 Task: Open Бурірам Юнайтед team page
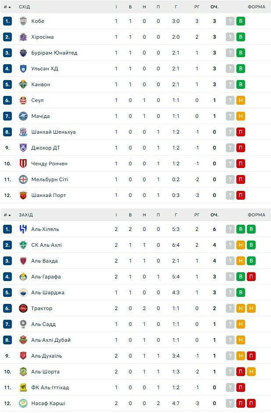pyautogui.click(x=54, y=53)
